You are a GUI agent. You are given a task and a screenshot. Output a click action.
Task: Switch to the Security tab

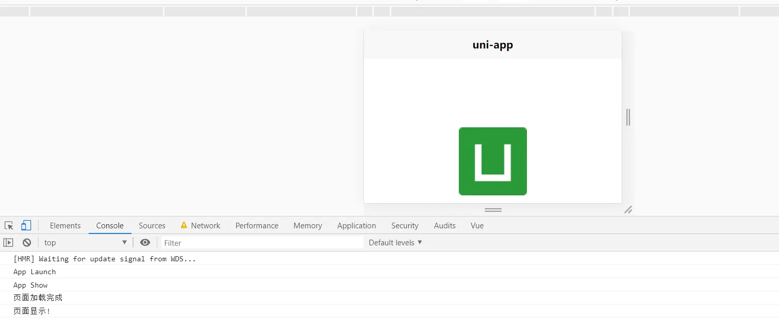[x=405, y=226]
